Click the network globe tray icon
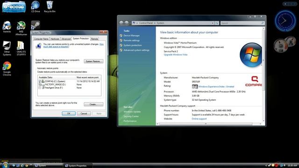Image resolution: width=299 pixels, height=168 pixels. pyautogui.click(x=281, y=165)
